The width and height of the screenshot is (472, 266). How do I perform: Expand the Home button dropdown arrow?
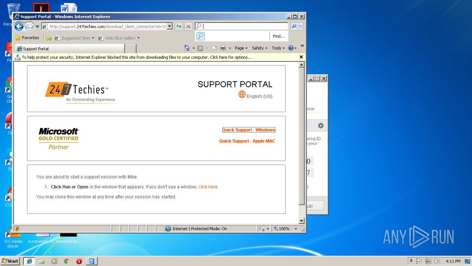click(x=194, y=48)
